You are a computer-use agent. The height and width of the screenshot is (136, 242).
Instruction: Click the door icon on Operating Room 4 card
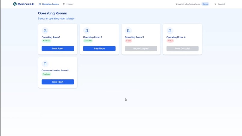170,31
